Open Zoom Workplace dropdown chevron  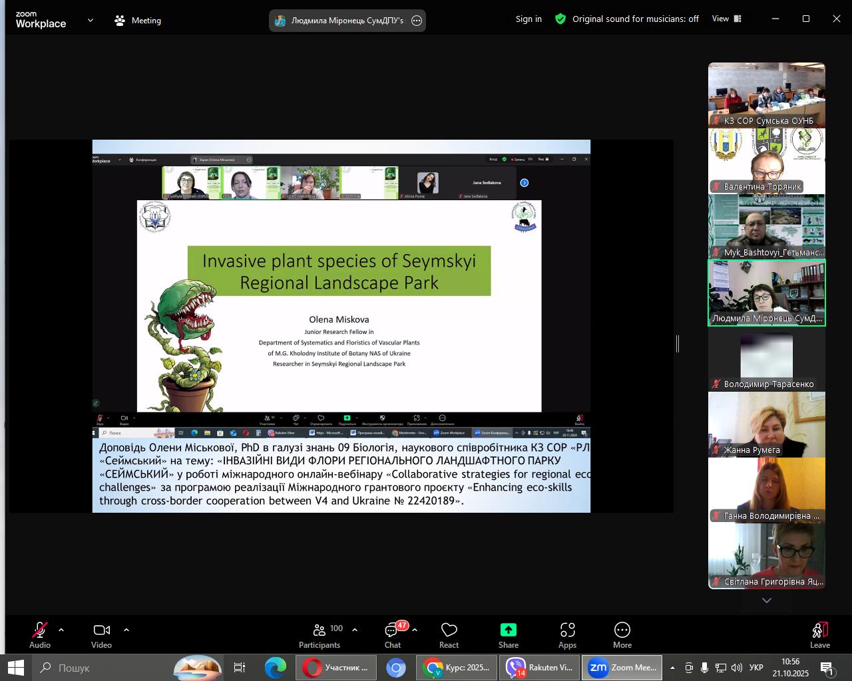[x=91, y=21]
